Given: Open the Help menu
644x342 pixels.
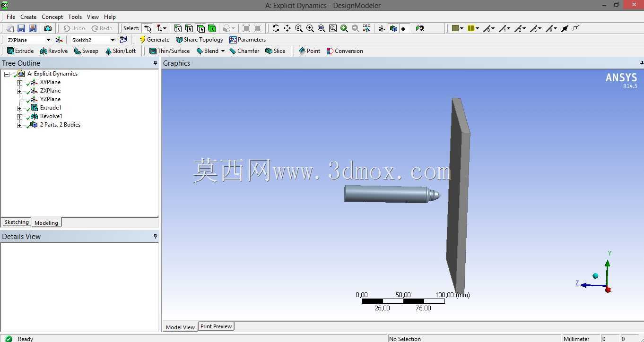Looking at the screenshot, I should click(110, 17).
